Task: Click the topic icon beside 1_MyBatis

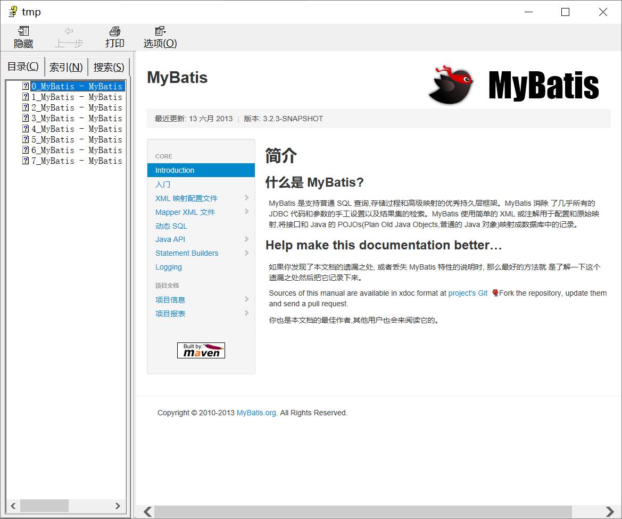Action: 26,96
